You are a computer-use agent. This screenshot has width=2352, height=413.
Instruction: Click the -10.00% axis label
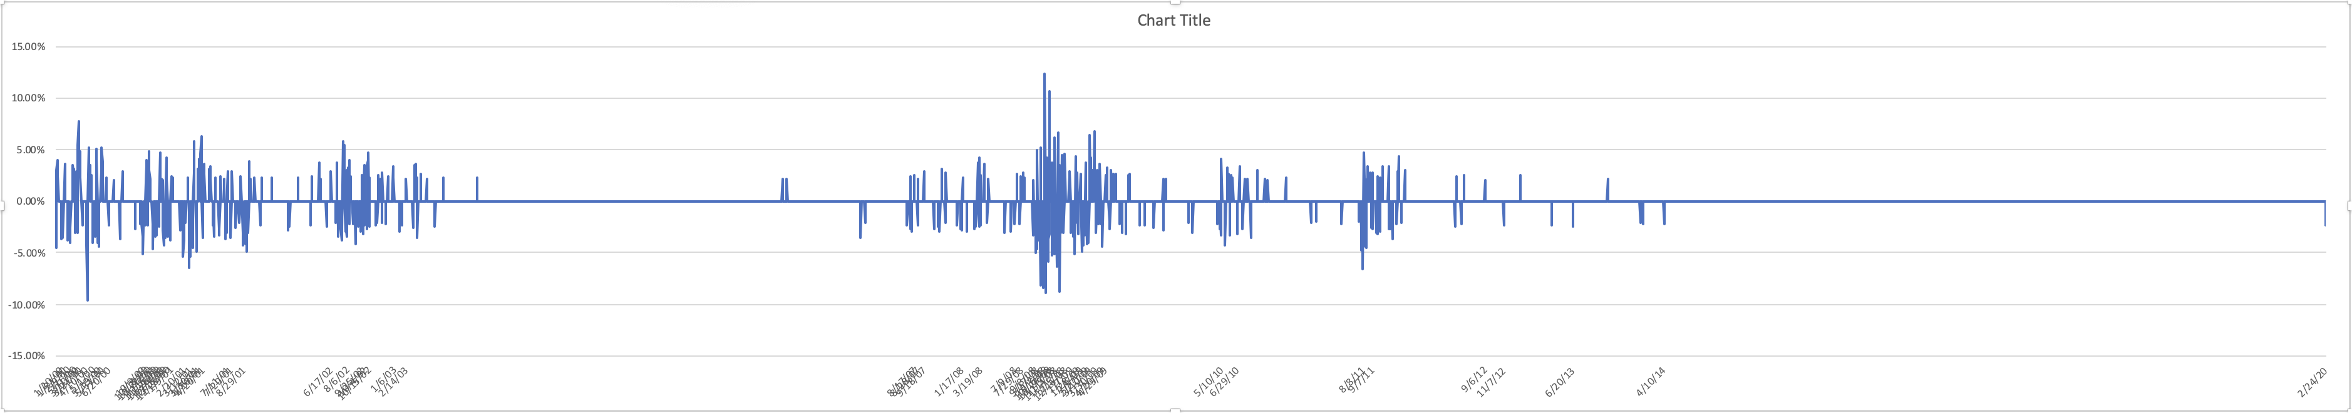pos(26,305)
